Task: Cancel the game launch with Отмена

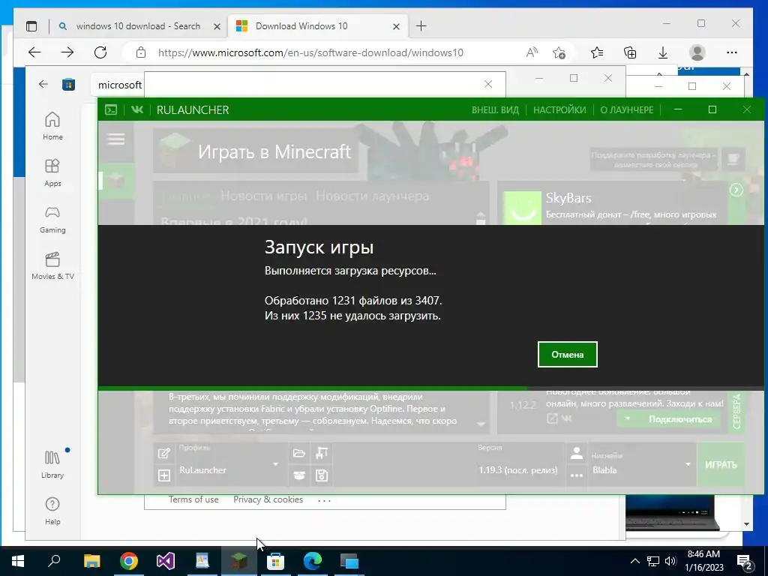Action: 567,354
